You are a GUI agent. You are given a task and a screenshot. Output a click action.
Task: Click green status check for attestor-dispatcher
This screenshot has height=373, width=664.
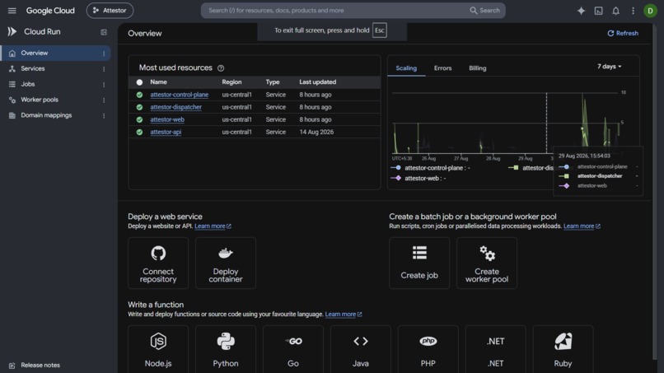pos(139,107)
